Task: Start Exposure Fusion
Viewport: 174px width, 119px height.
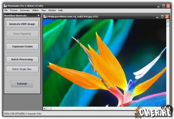Action: (x=22, y=46)
